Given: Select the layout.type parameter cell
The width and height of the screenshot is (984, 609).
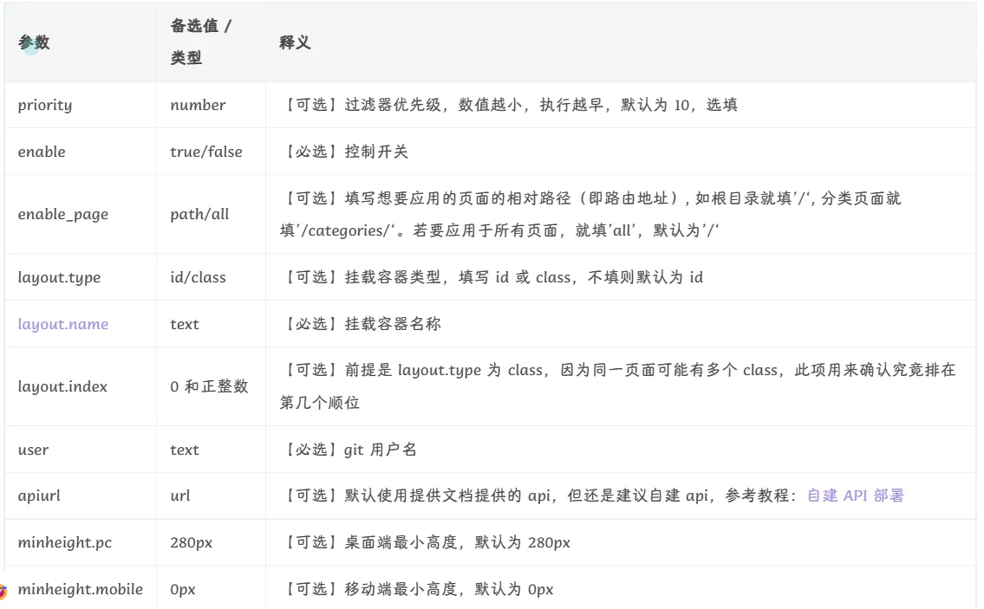Looking at the screenshot, I should pyautogui.click(x=59, y=277).
